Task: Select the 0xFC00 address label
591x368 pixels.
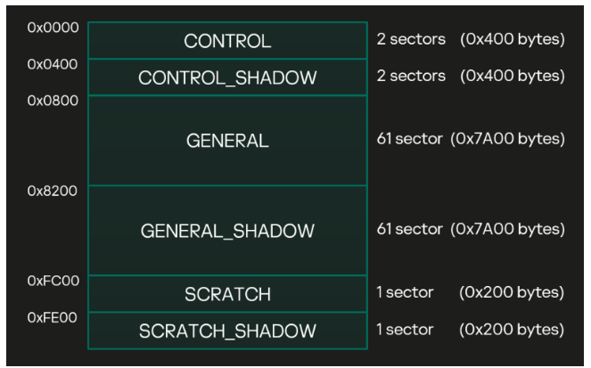Action: pos(53,281)
